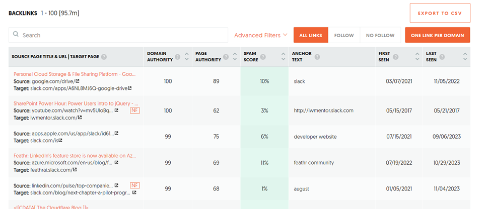491x209 pixels.
Task: Click the First Seen help icon
Action: pos(394,57)
